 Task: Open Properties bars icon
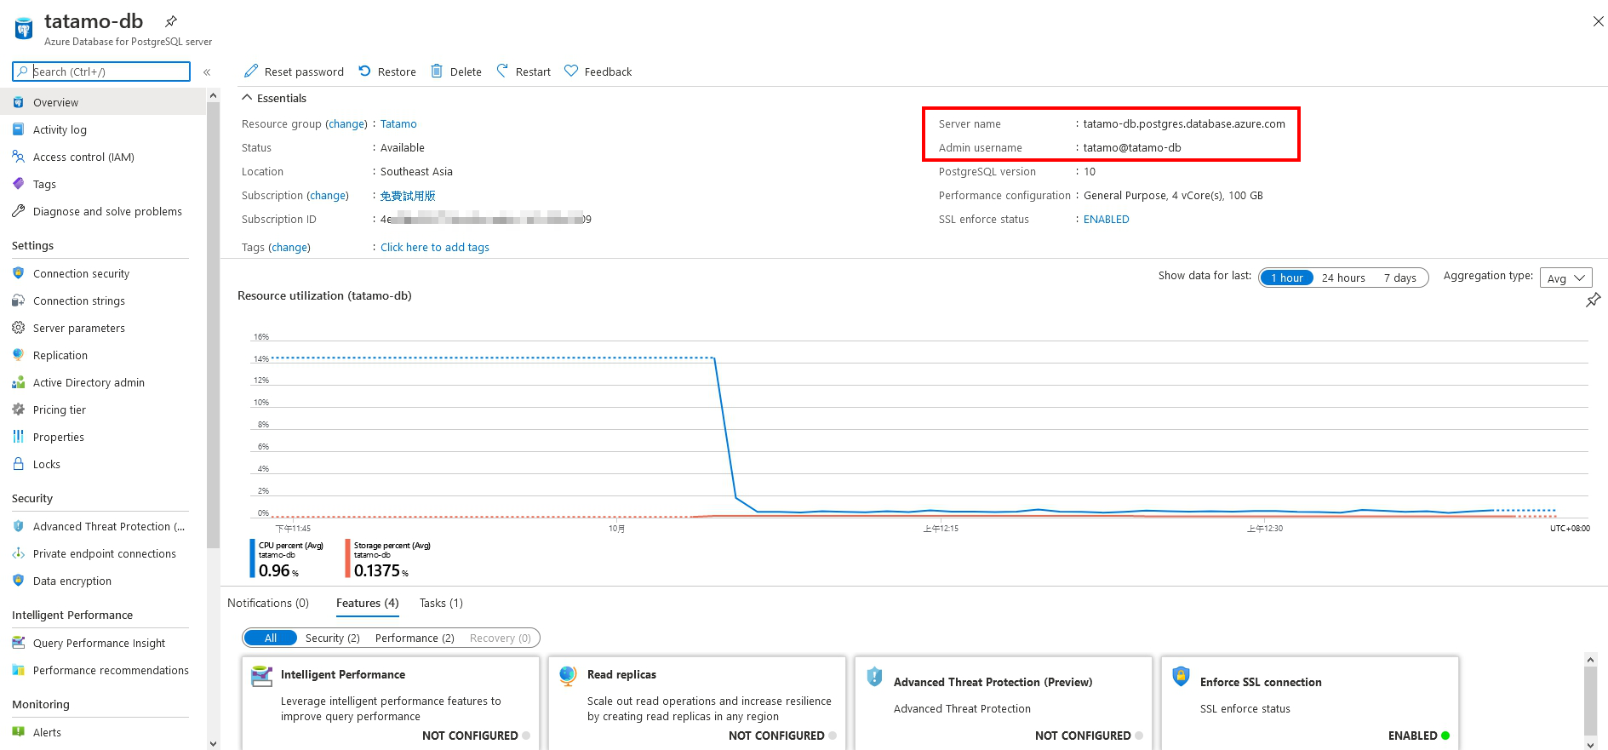pyautogui.click(x=18, y=437)
